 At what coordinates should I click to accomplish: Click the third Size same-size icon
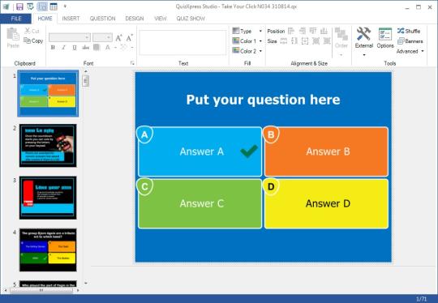305,41
